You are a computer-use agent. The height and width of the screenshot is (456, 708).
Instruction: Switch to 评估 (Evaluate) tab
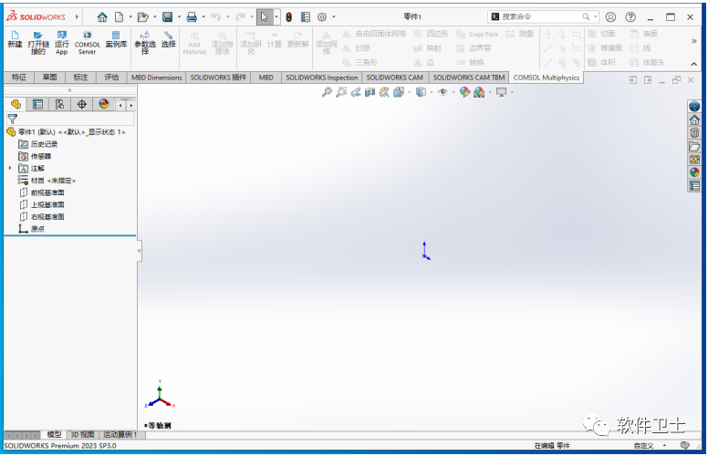click(x=111, y=78)
